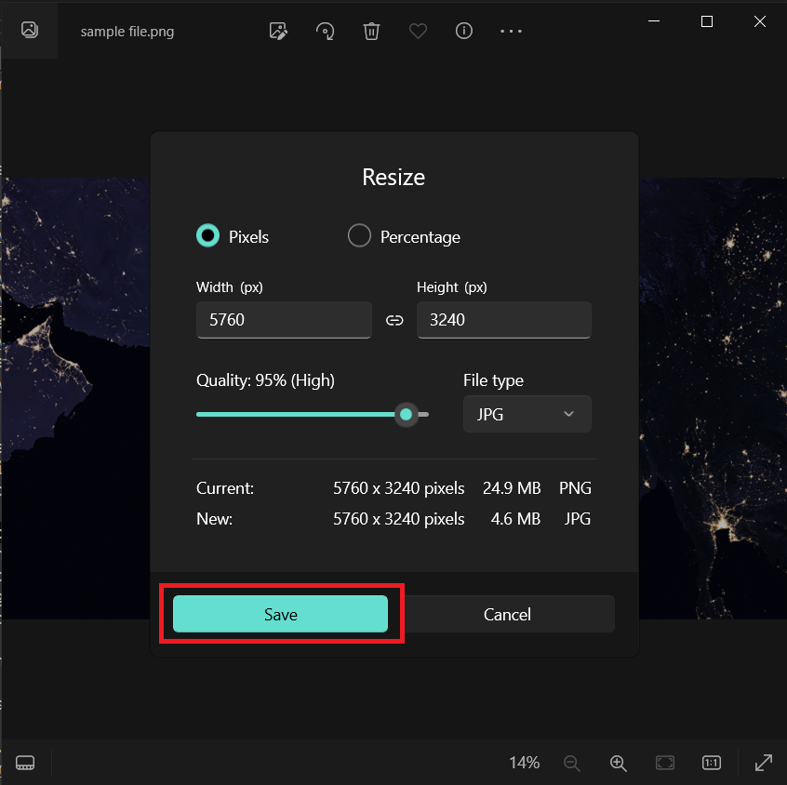Open the File type dropdown
787x785 pixels.
[527, 413]
